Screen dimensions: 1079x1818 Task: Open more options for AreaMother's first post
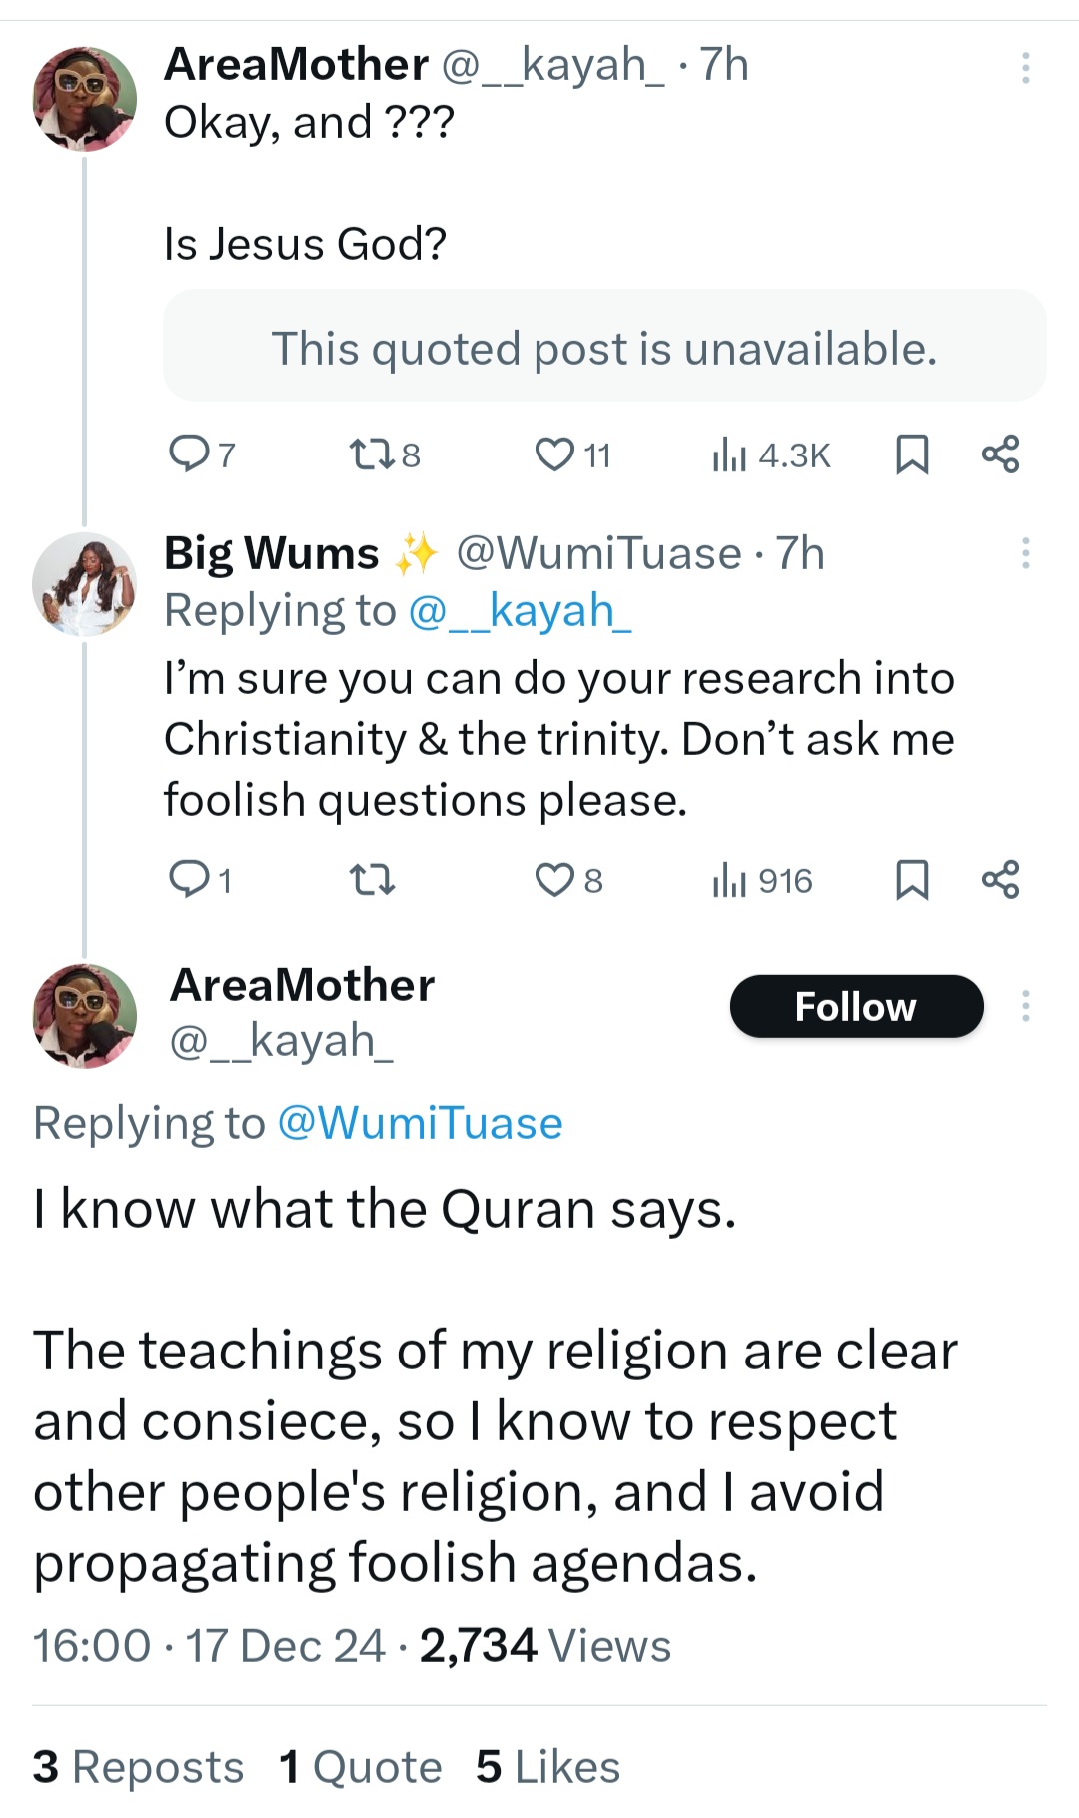(x=1025, y=67)
